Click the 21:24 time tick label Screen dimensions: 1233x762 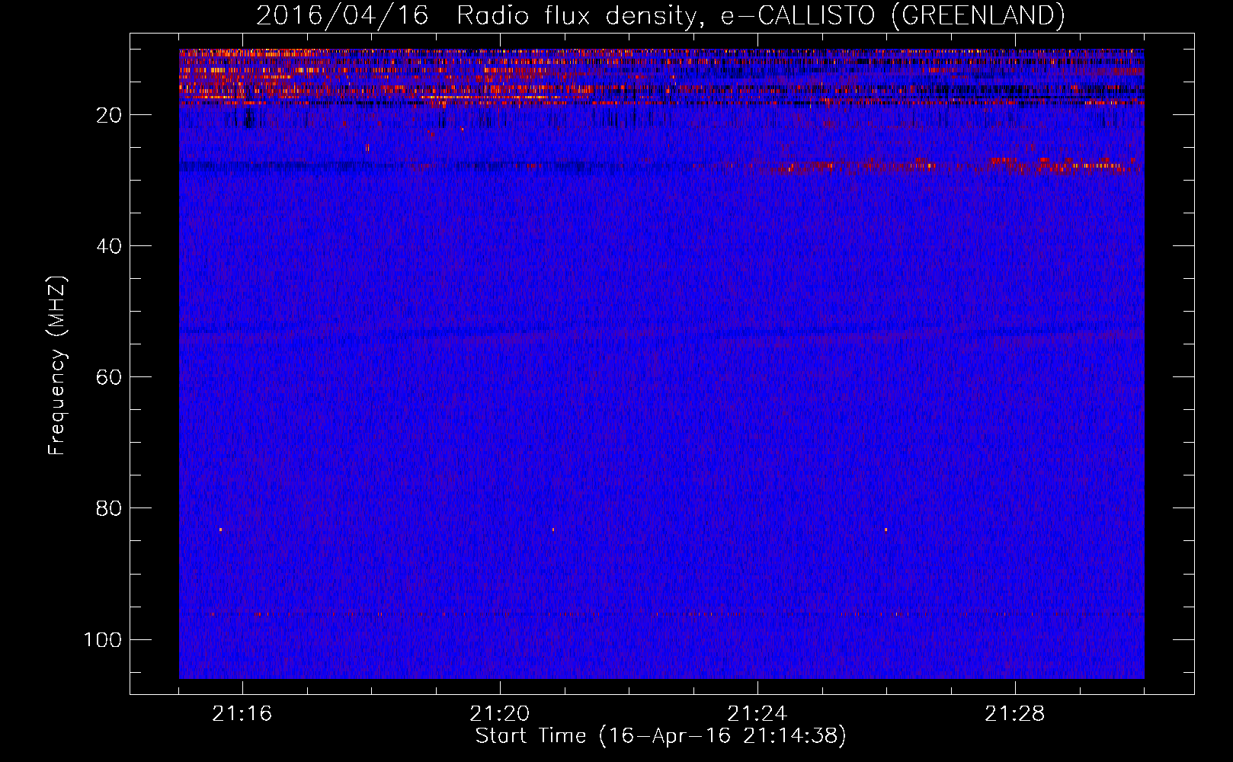(757, 714)
